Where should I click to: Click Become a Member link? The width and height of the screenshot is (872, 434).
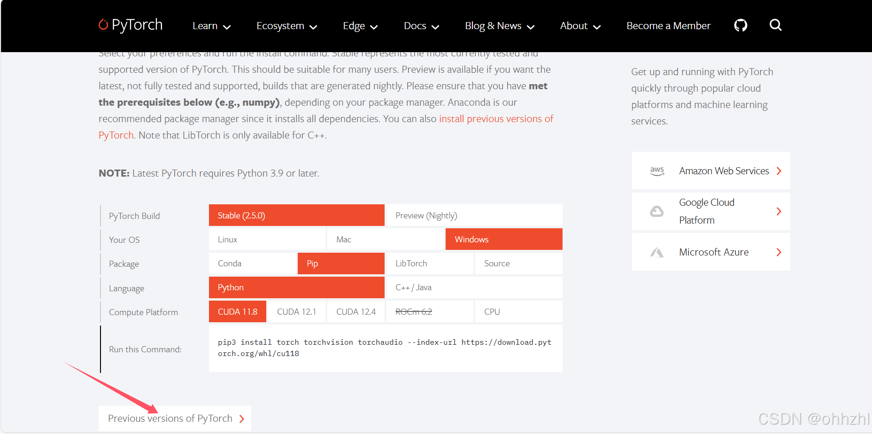coord(669,26)
